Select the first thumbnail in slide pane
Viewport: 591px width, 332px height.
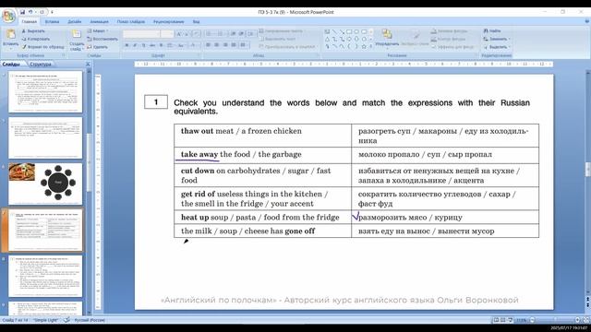click(45, 91)
